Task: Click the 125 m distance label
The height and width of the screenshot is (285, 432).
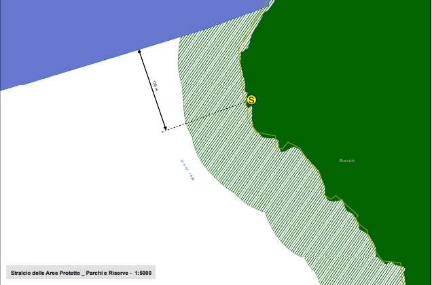Action: pos(156,85)
